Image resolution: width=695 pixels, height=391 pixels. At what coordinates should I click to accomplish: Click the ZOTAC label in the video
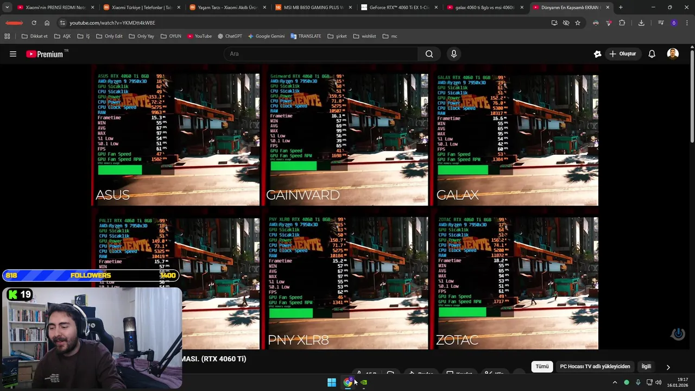(x=457, y=340)
